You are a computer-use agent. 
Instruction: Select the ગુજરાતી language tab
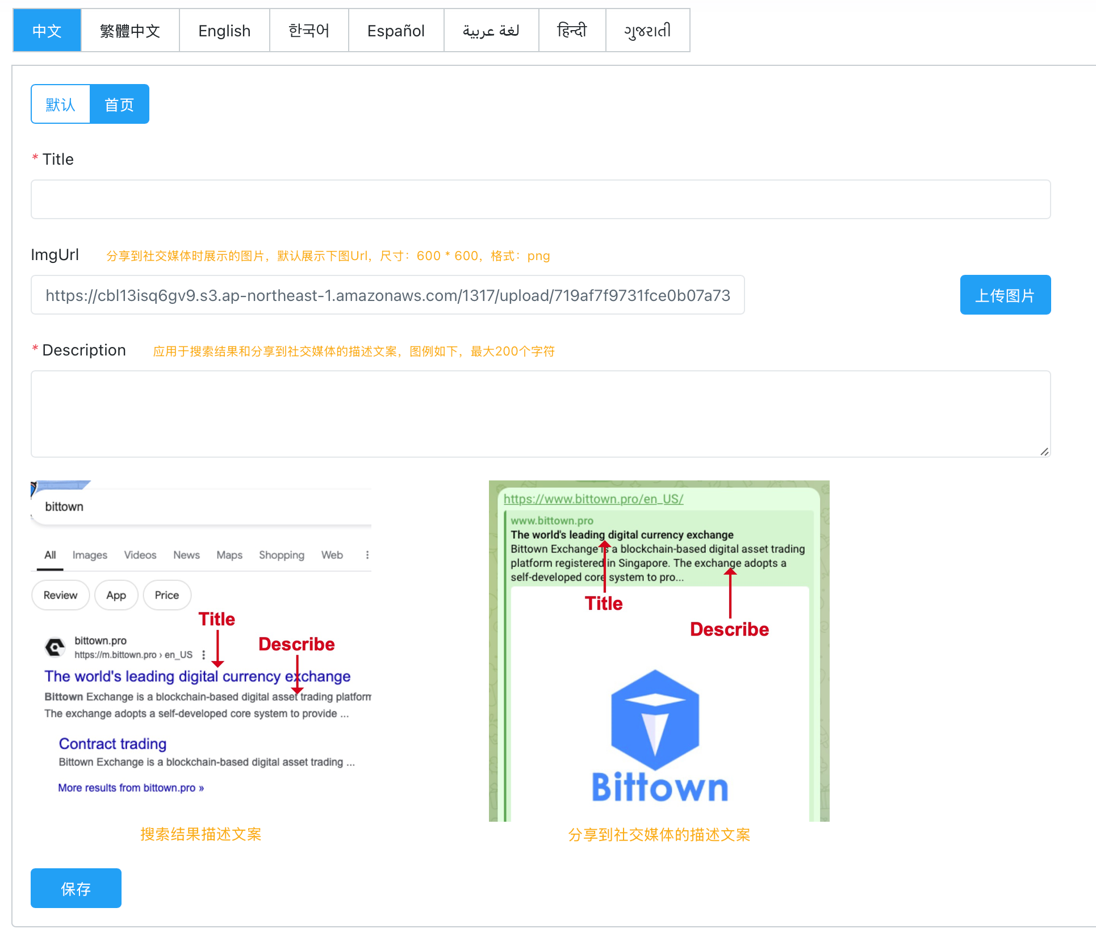coord(647,31)
